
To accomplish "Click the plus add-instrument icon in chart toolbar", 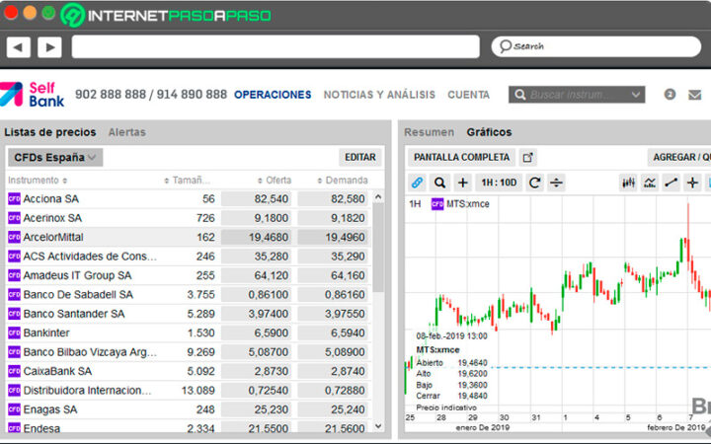I will (462, 183).
